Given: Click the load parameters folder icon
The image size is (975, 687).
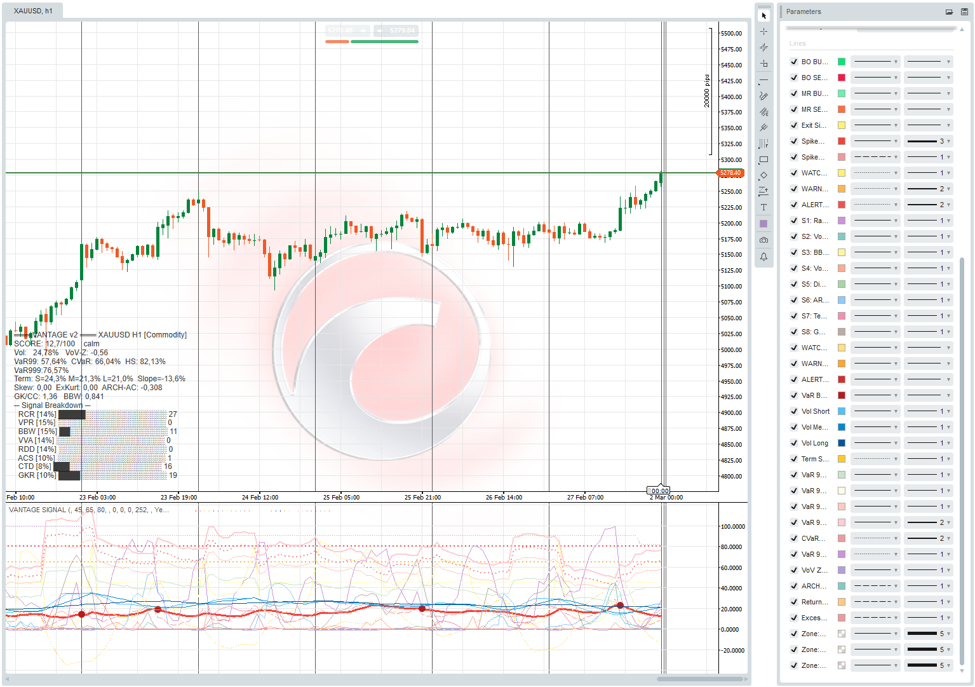Looking at the screenshot, I should (949, 11).
